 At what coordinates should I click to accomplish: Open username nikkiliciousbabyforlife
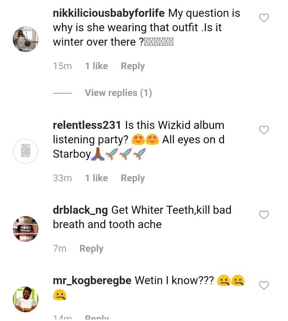[x=108, y=13]
